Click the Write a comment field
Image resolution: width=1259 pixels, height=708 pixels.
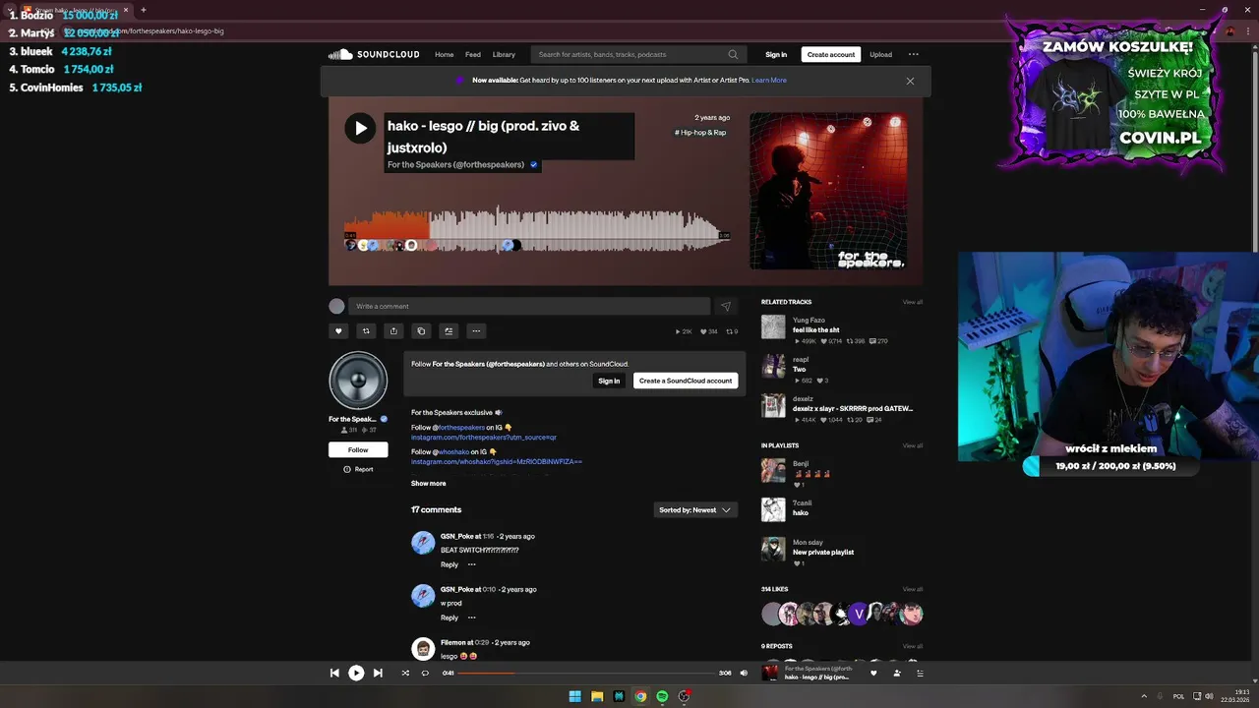(x=529, y=306)
